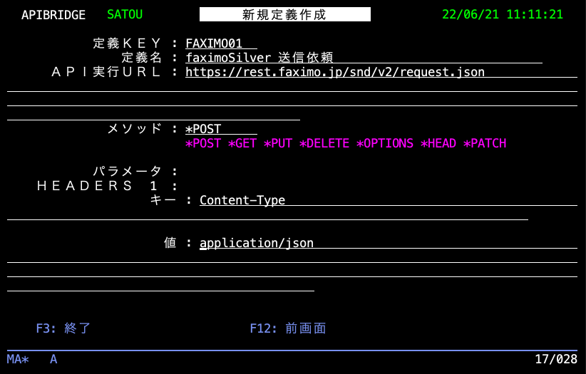This screenshot has width=586, height=374.
Task: Click the *PUT method hint text
Action: 278,143
